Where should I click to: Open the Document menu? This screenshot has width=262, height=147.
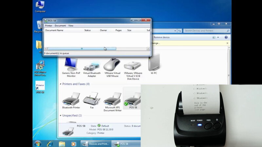(60, 25)
